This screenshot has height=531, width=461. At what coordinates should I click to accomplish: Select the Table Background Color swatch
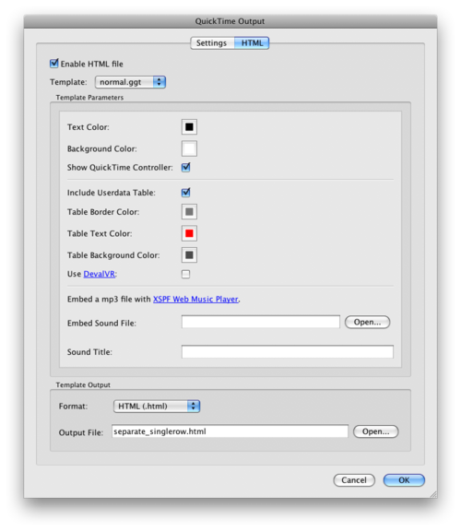(189, 255)
